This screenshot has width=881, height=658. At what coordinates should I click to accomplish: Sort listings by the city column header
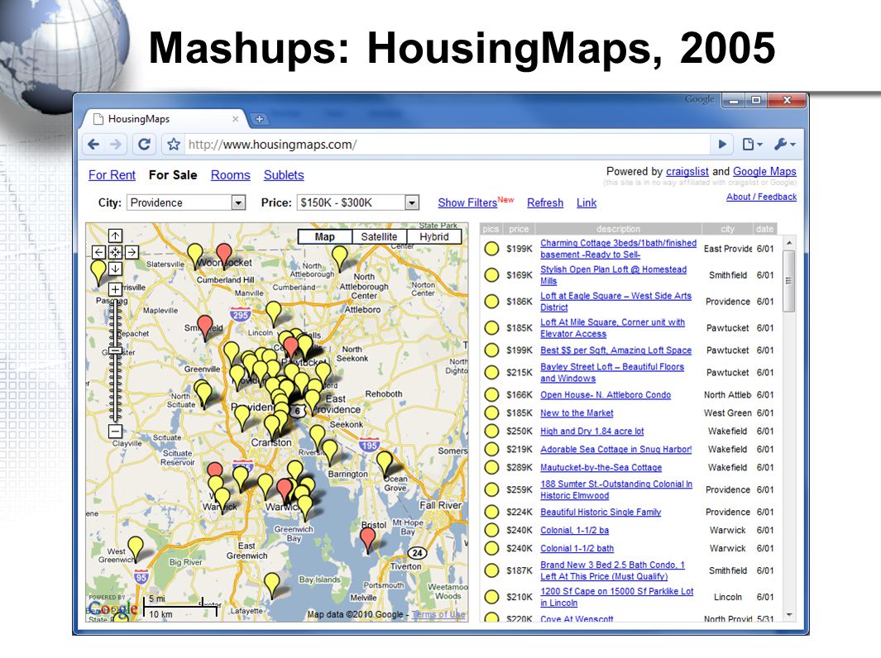727,228
